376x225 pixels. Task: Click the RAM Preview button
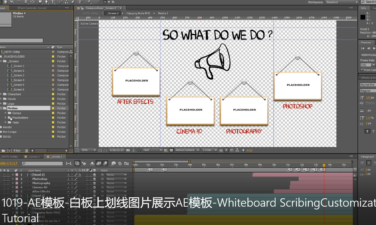[x=368, y=55]
